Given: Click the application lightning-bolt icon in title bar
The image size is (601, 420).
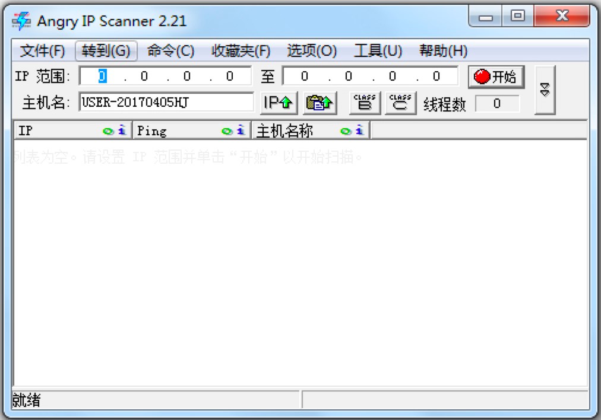Looking at the screenshot, I should (20, 20).
